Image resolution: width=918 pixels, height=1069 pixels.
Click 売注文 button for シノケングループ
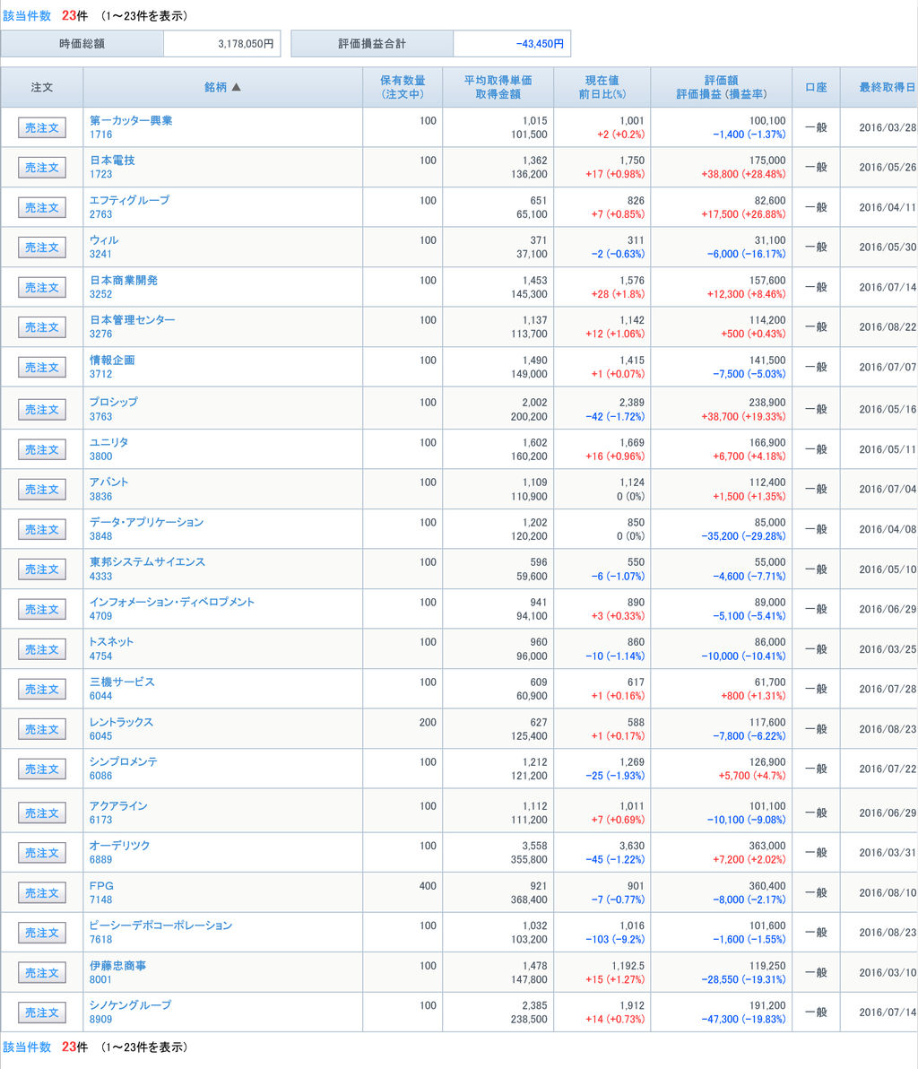pyautogui.click(x=41, y=1013)
